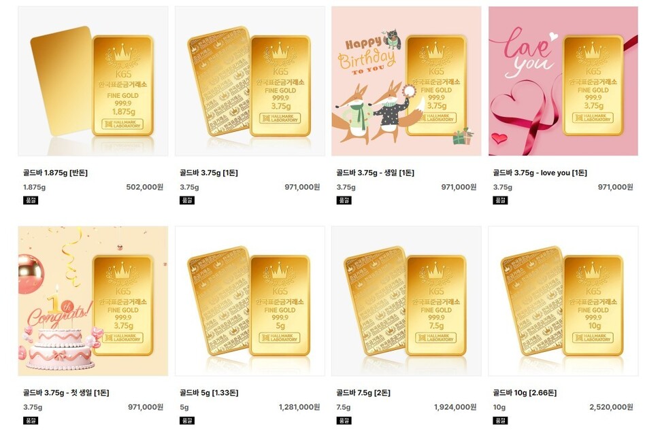660x437 pixels.
Task: Select the Happy Birthday gold bar image
Action: click(406, 81)
